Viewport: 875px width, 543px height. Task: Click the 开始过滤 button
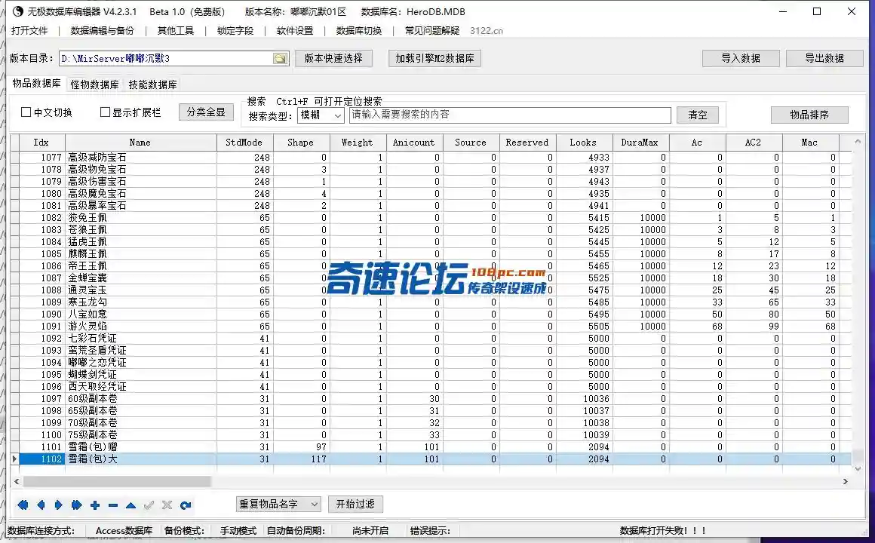pos(355,505)
